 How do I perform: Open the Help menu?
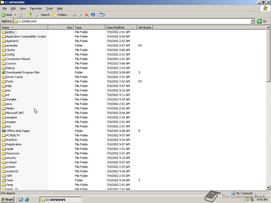tap(60, 8)
